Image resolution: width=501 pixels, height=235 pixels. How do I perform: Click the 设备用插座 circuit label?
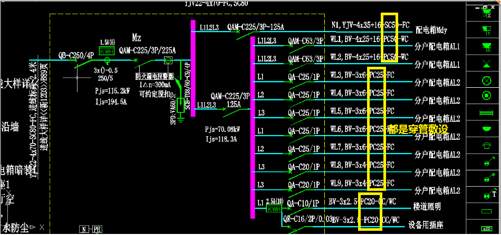(x=426, y=226)
